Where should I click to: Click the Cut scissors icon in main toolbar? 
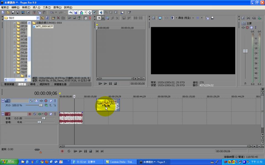(35, 12)
